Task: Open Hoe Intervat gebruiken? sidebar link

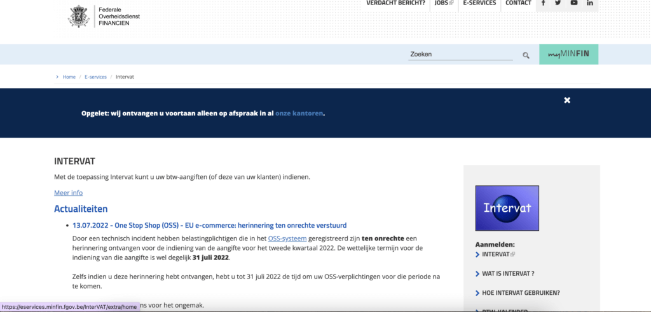Action: coord(521,294)
